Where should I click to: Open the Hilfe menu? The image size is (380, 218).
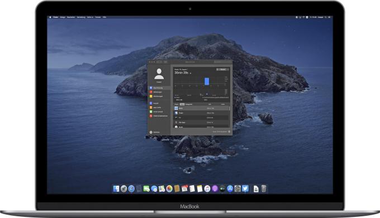(x=104, y=17)
